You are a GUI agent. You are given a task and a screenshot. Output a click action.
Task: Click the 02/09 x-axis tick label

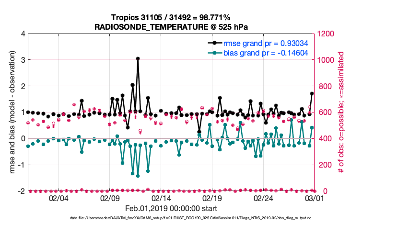(110, 198)
